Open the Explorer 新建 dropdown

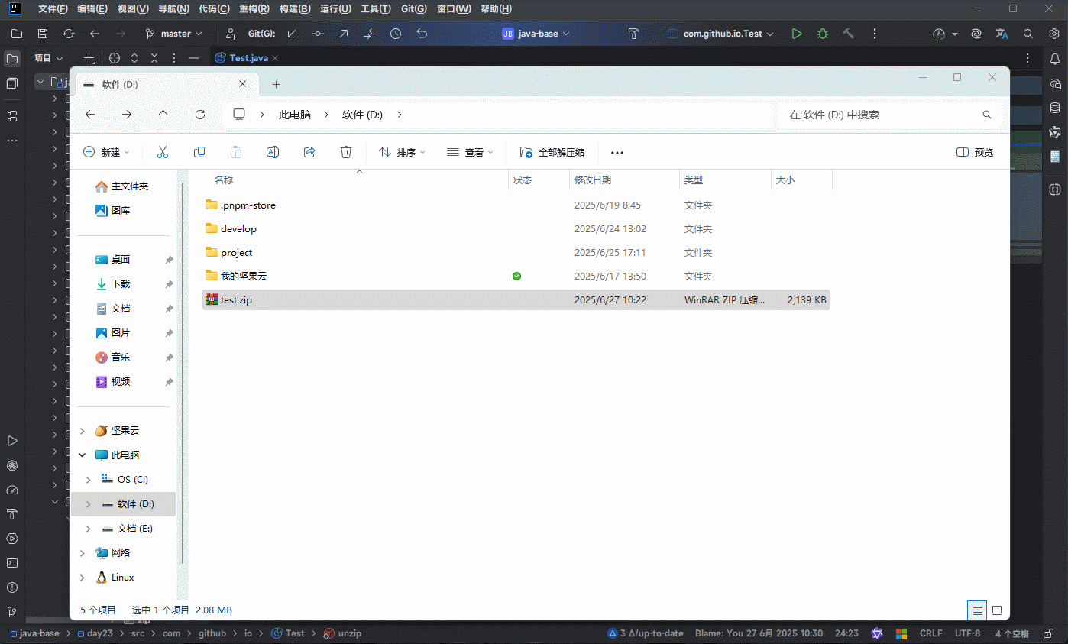click(x=106, y=152)
